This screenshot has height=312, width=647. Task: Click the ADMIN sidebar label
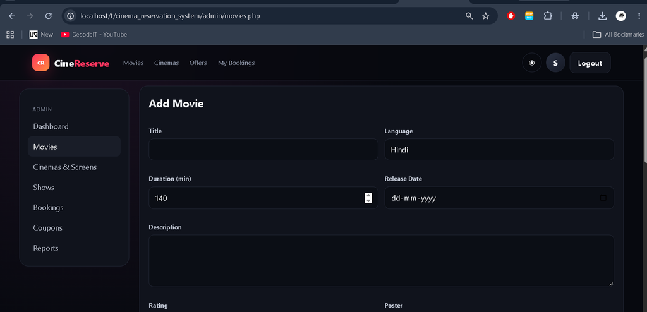42,109
